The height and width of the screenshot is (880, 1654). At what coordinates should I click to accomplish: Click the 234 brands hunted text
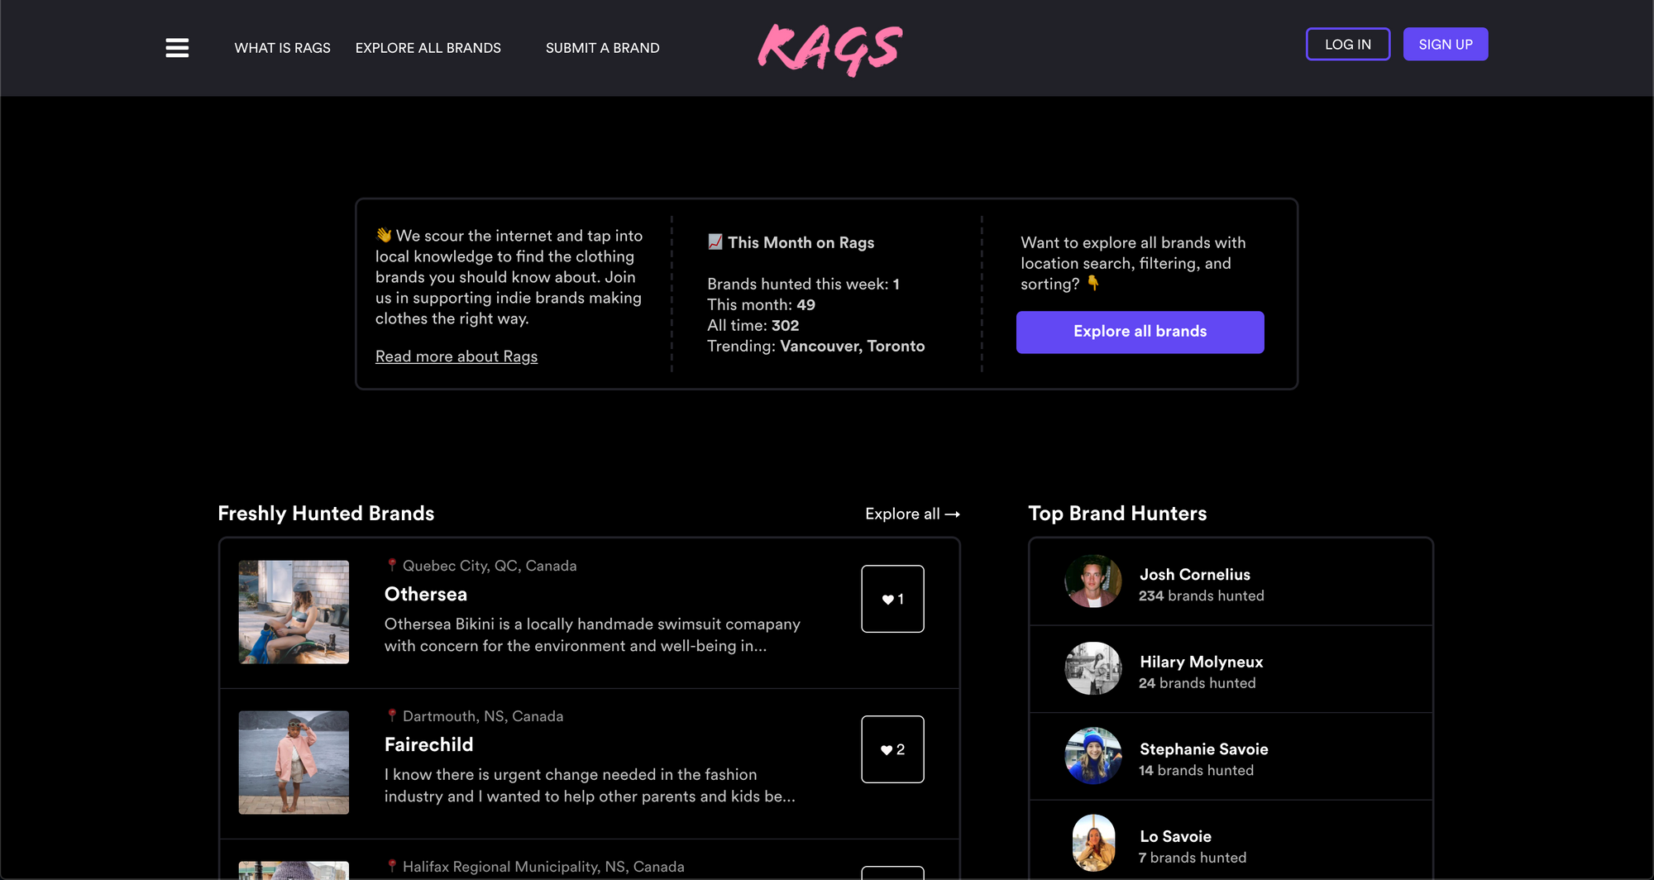pyautogui.click(x=1201, y=596)
